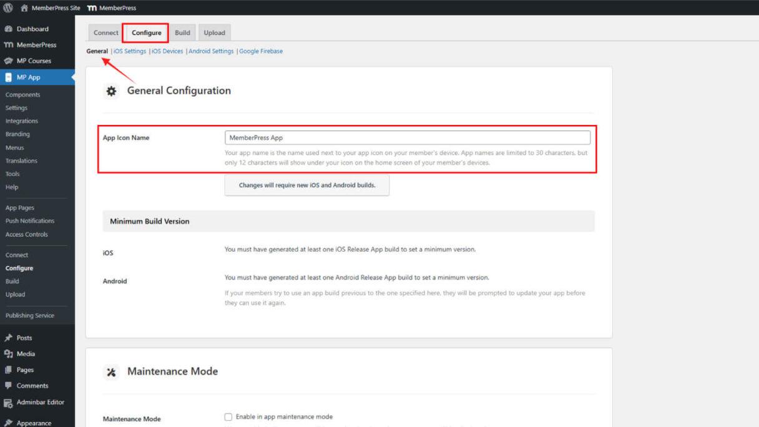Screen dimensions: 759x427
Task: Click the MP App sidebar icon
Action: click(x=9, y=77)
